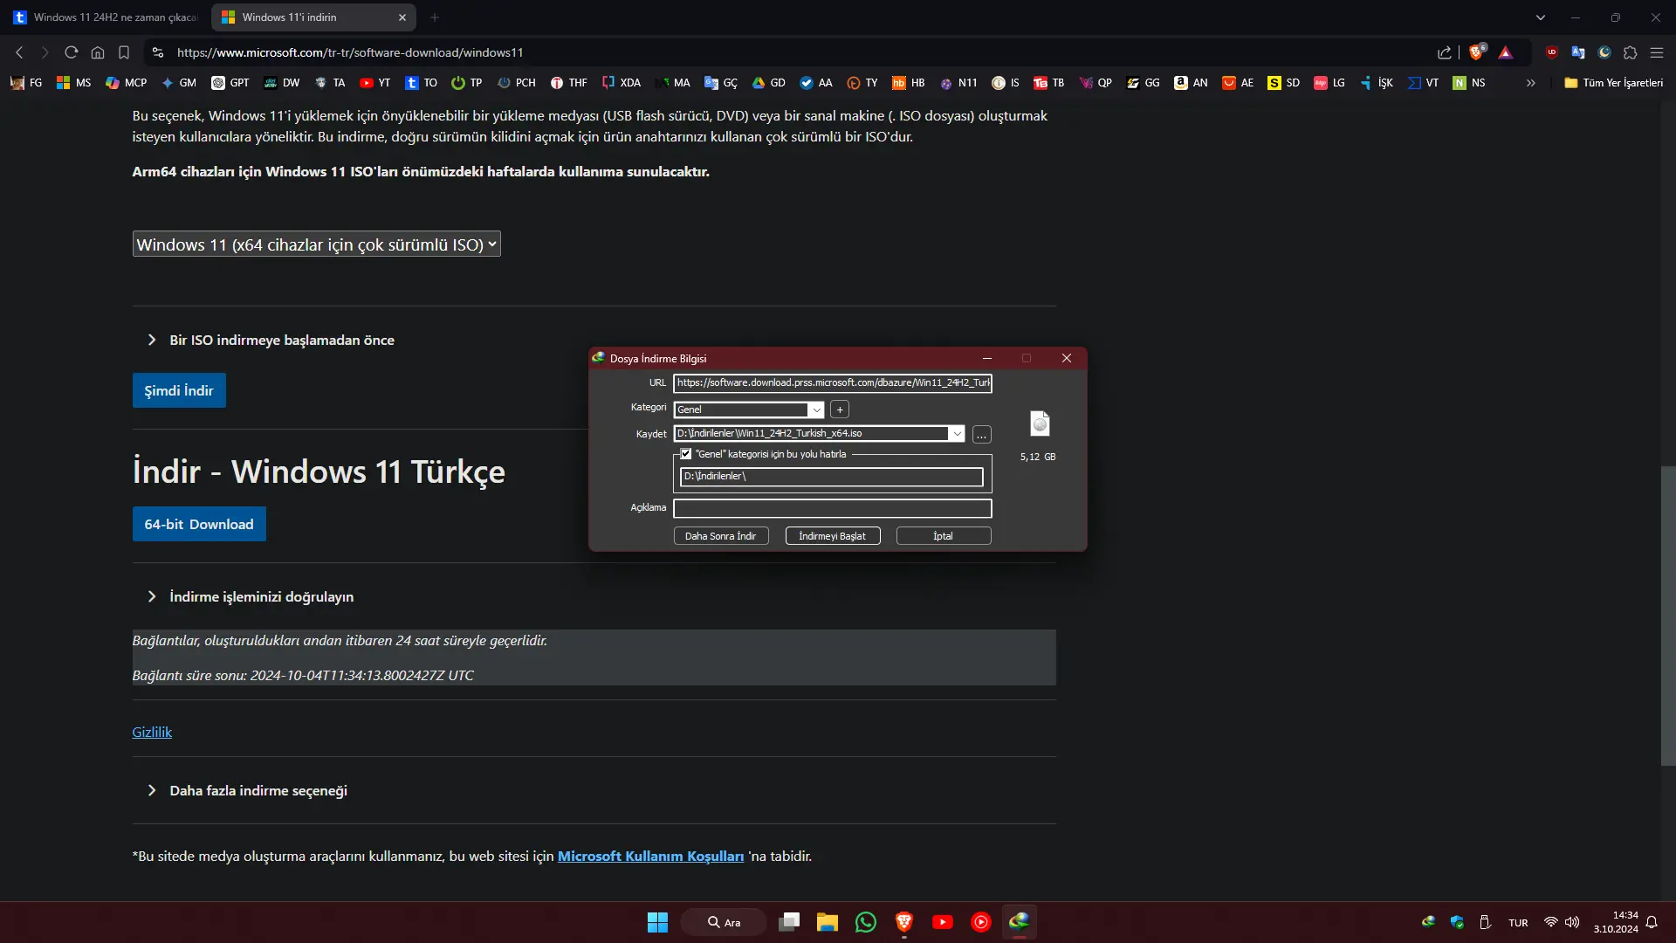This screenshot has height=943, width=1676.
Task: Open Task View in the taskbar
Action: click(789, 922)
